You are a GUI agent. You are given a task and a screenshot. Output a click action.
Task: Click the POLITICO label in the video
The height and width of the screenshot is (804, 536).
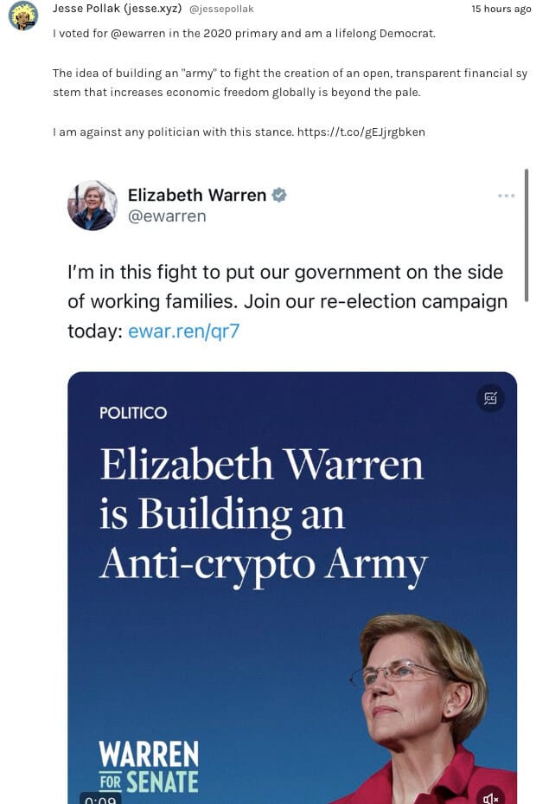click(x=133, y=413)
